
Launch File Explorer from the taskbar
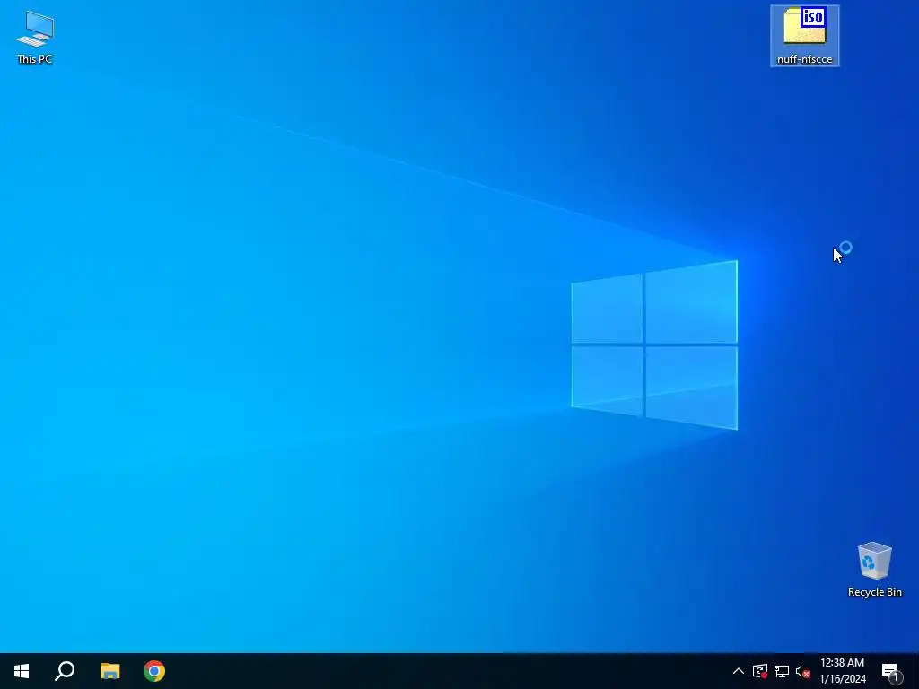click(x=109, y=671)
